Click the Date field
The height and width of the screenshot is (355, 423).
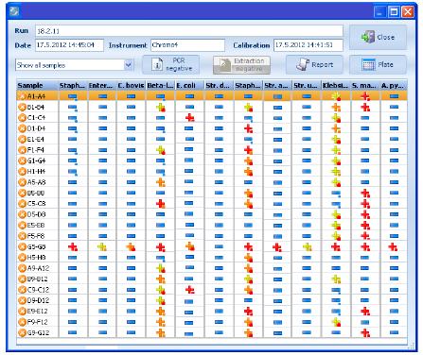pyautogui.click(x=69, y=45)
